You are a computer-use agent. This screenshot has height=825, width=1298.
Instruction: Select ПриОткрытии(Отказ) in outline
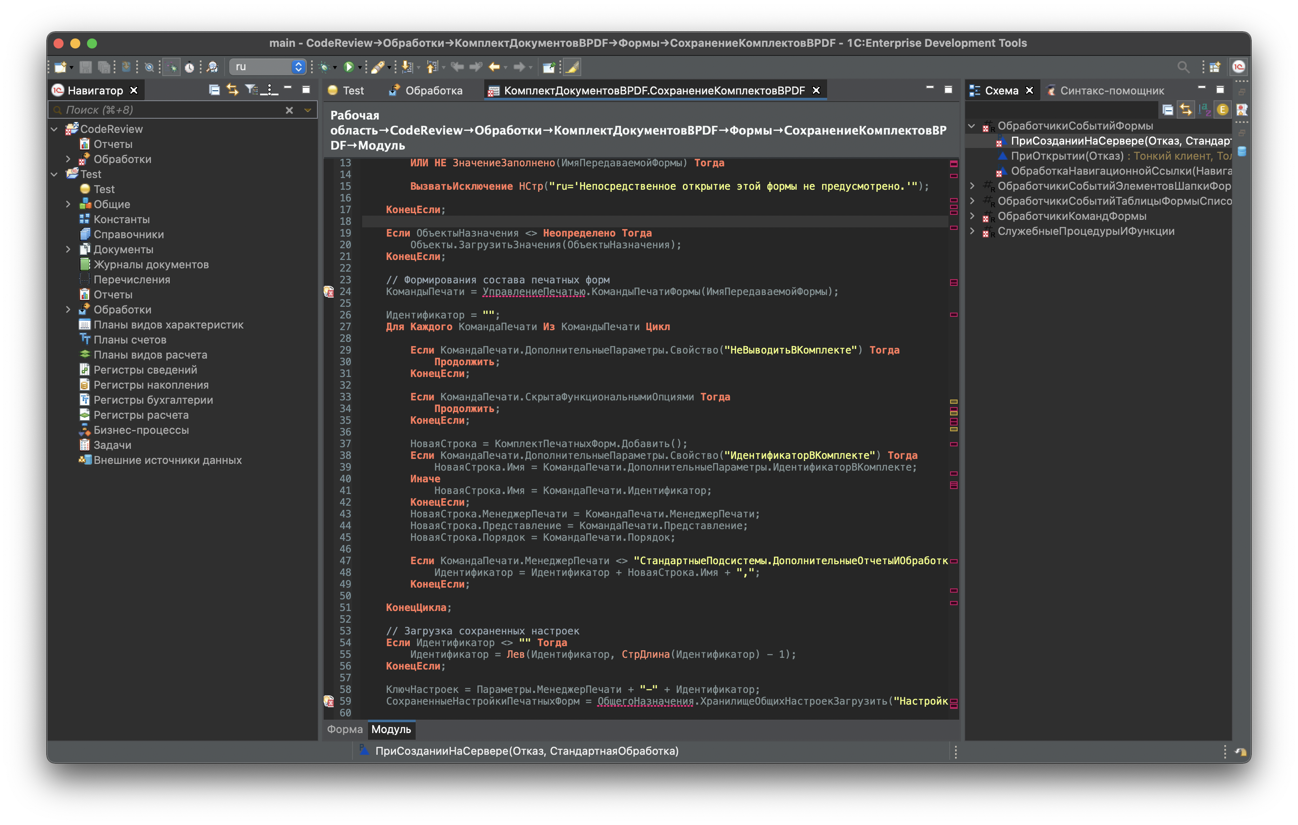click(1066, 156)
